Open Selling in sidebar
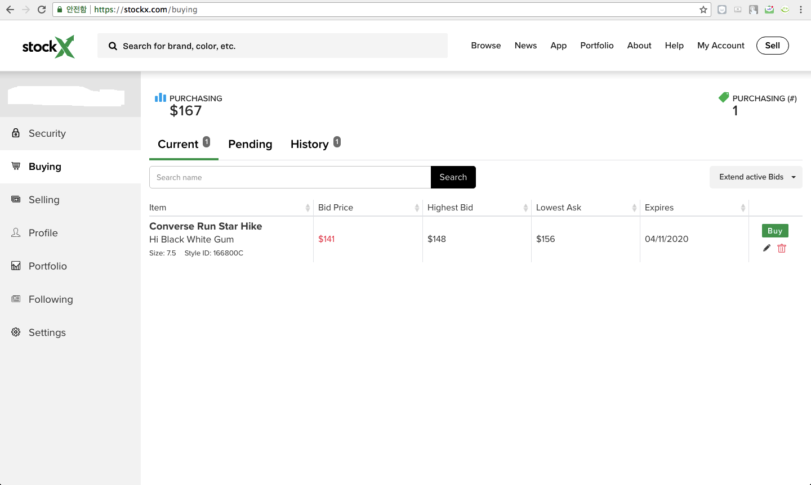 point(70,200)
